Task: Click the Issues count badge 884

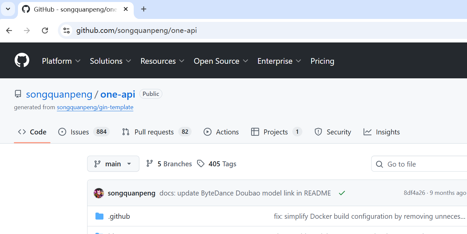Action: click(101, 132)
